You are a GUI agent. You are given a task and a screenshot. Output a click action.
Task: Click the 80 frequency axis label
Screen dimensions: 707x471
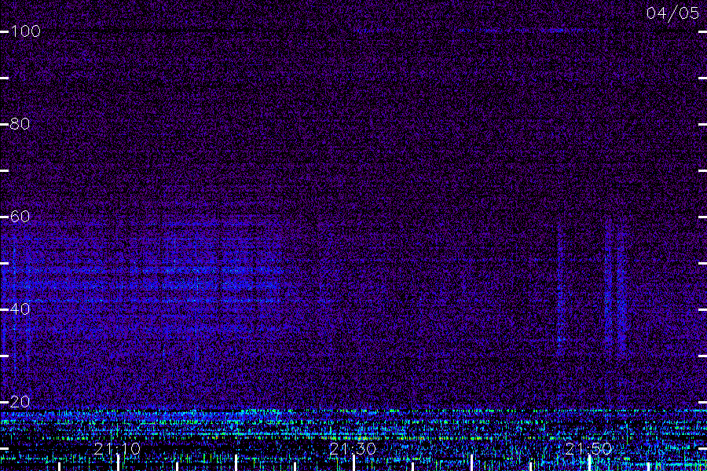click(x=20, y=123)
